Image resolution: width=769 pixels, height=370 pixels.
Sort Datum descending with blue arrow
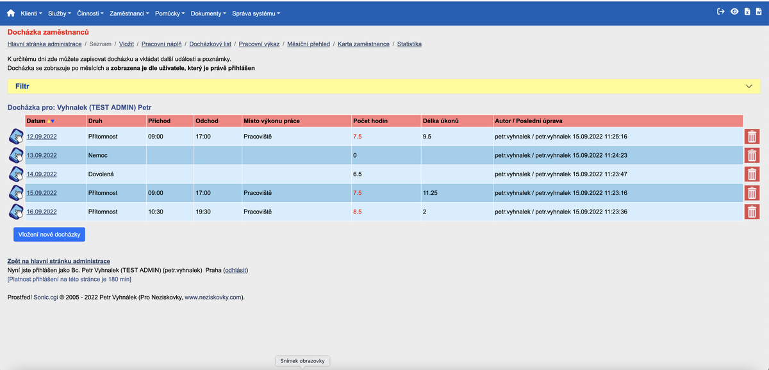pyautogui.click(x=53, y=121)
